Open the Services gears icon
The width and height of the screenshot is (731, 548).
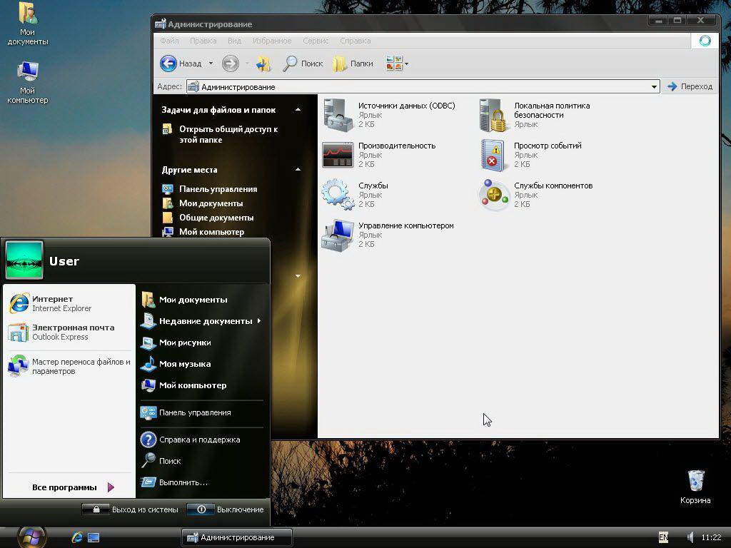(x=338, y=195)
